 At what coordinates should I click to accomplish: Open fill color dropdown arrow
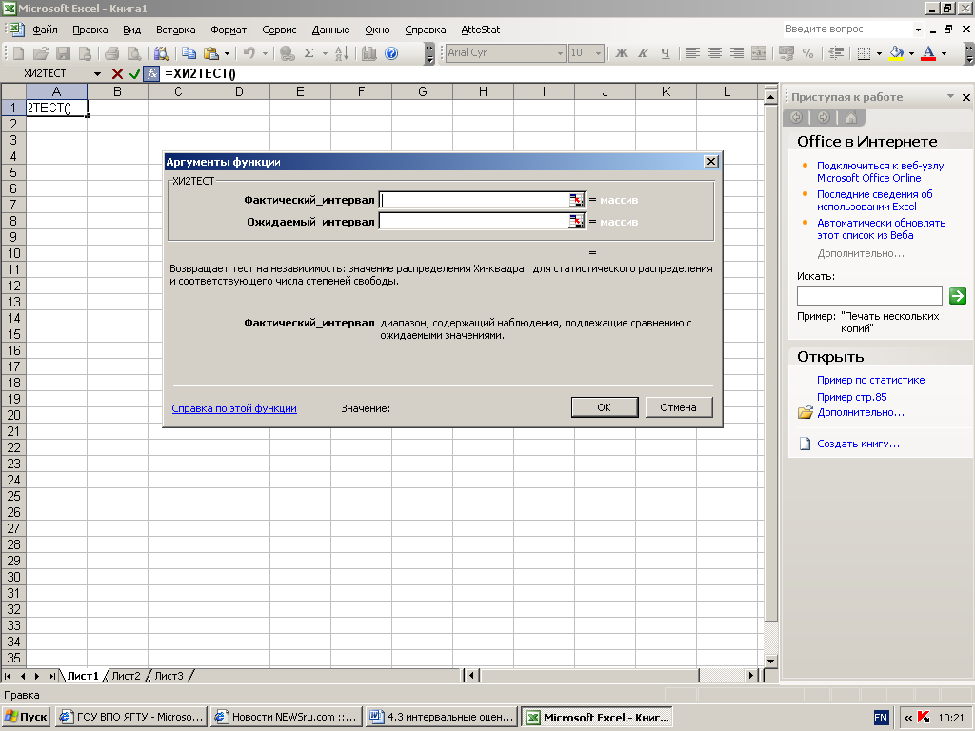[x=911, y=53]
